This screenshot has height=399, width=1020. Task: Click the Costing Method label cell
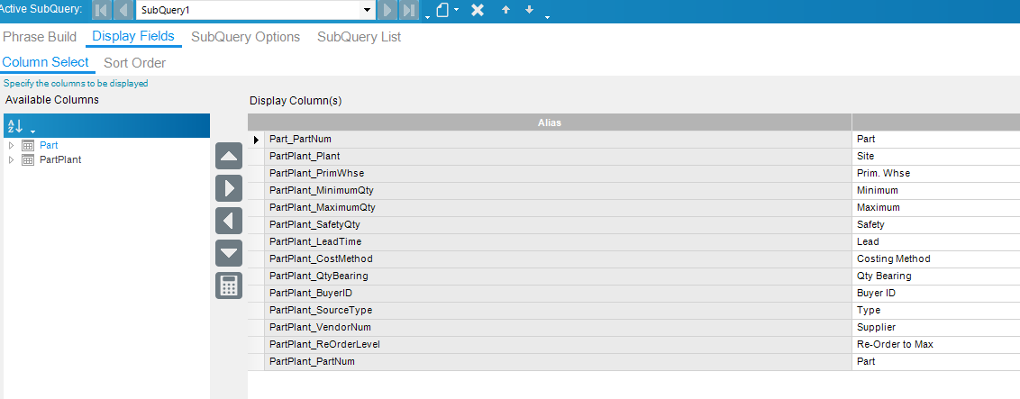point(936,259)
